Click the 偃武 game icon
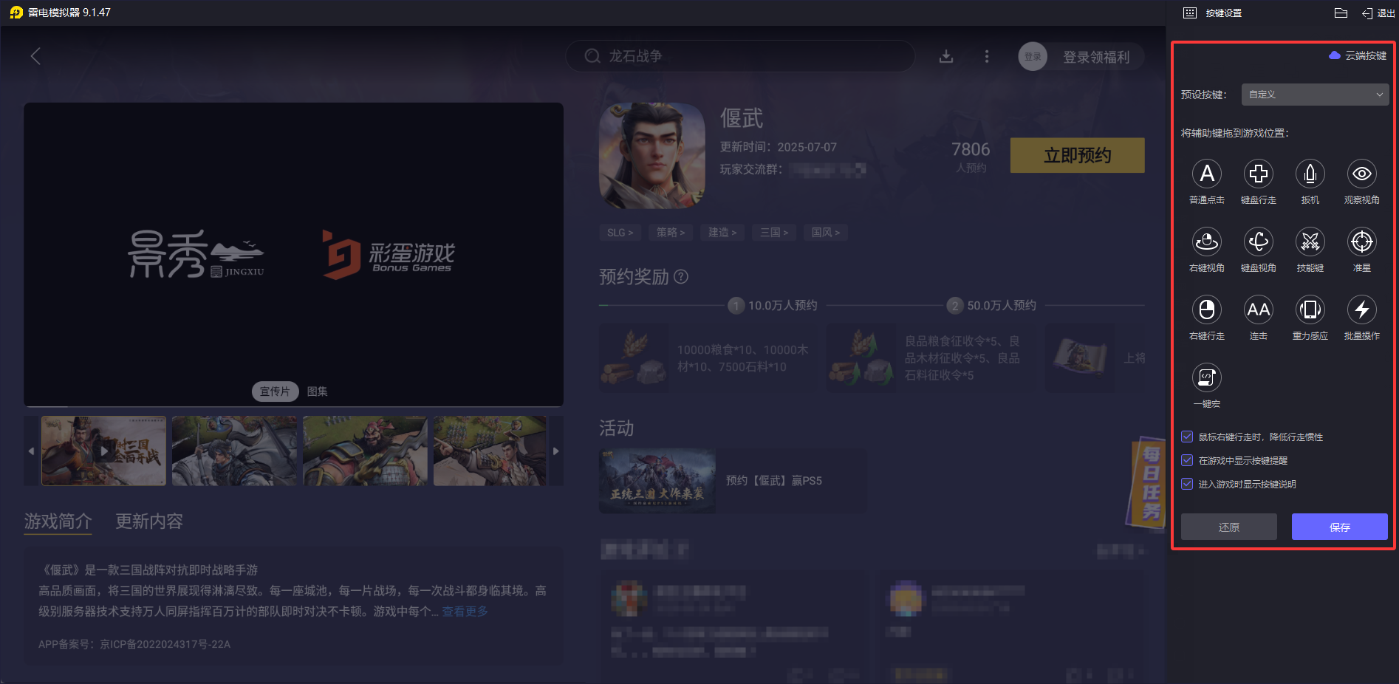 (651, 155)
